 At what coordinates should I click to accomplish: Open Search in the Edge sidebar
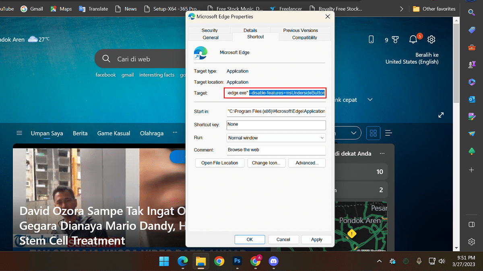coord(471,12)
